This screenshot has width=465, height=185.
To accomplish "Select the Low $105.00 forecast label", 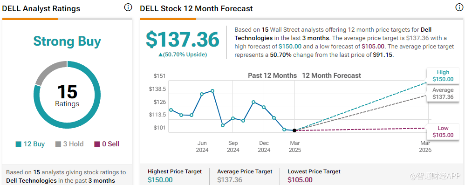I will point(443,131).
